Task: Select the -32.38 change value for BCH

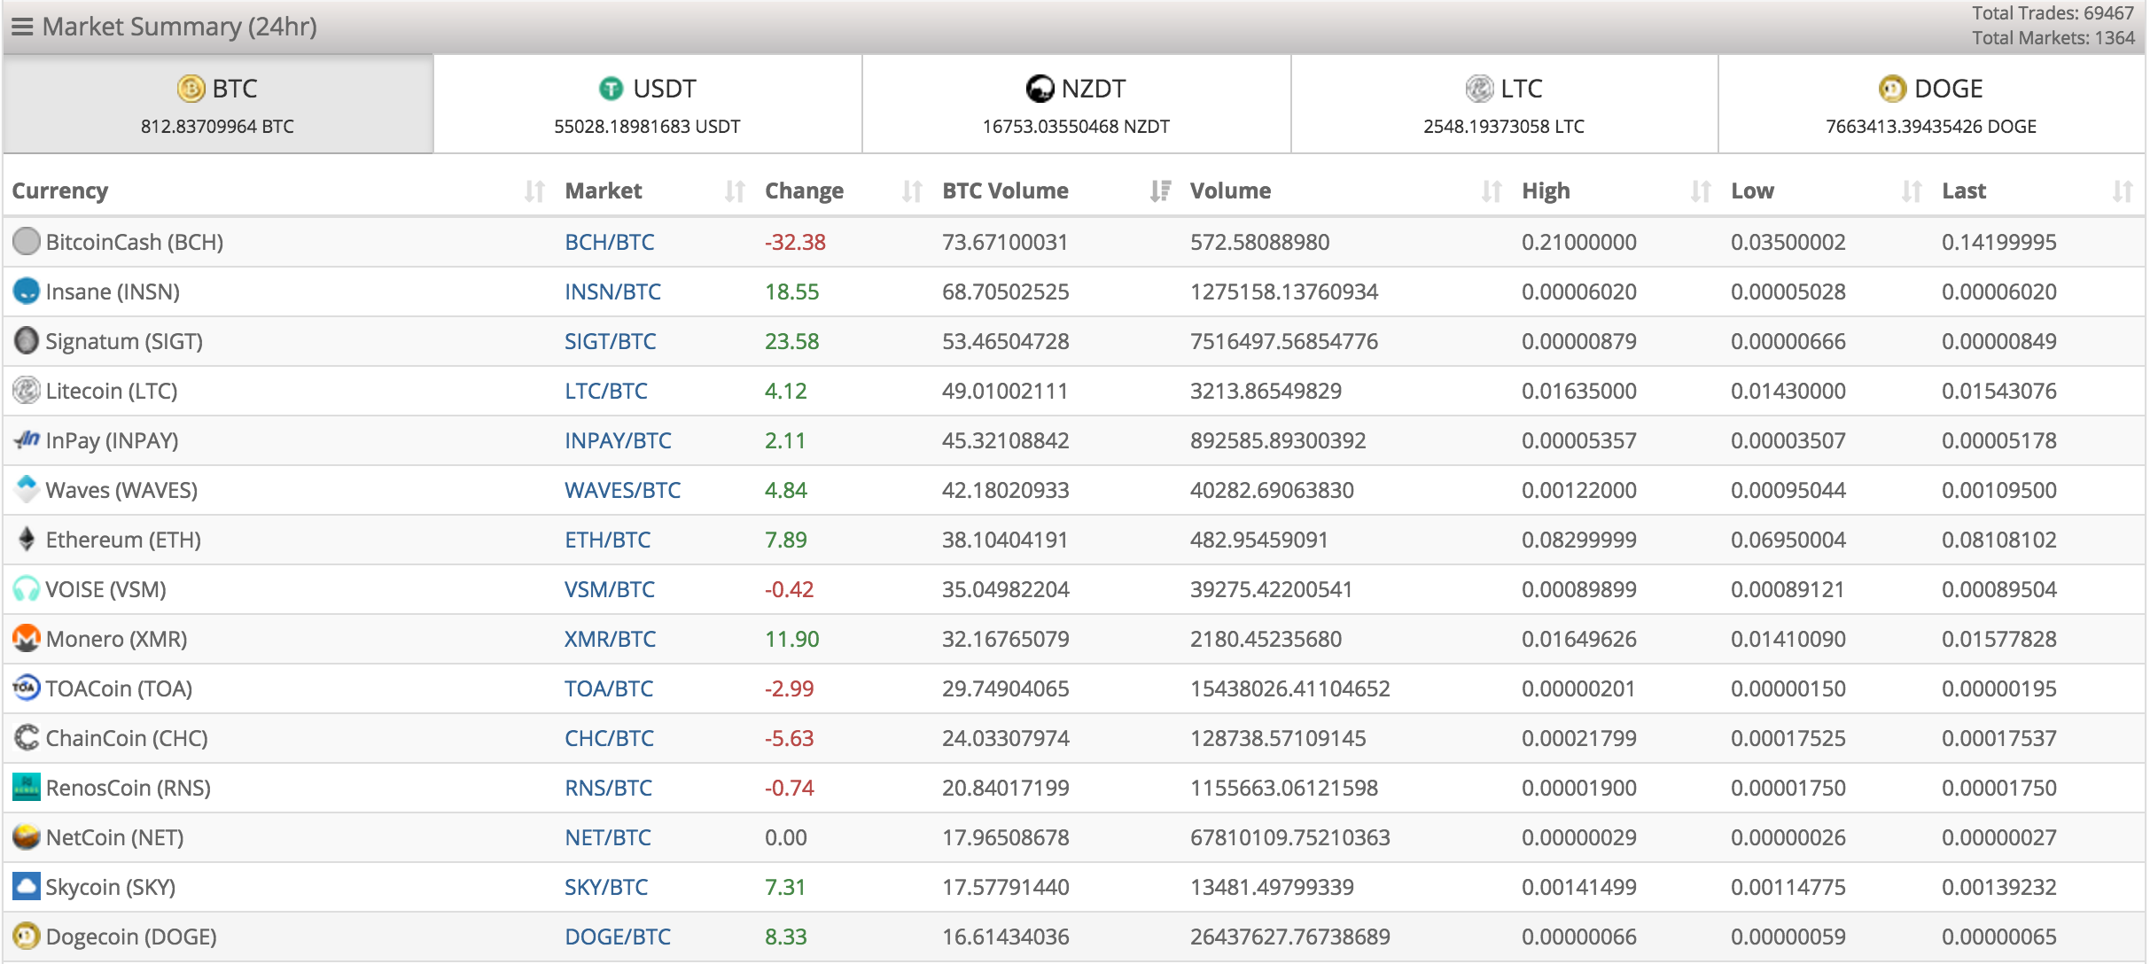Action: (x=795, y=242)
